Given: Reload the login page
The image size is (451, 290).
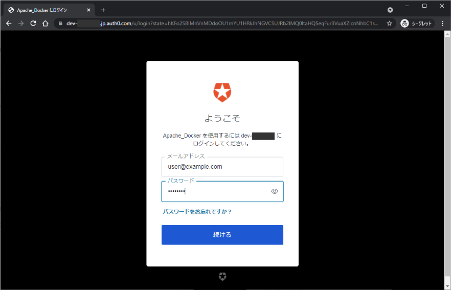Looking at the screenshot, I should (33, 24).
